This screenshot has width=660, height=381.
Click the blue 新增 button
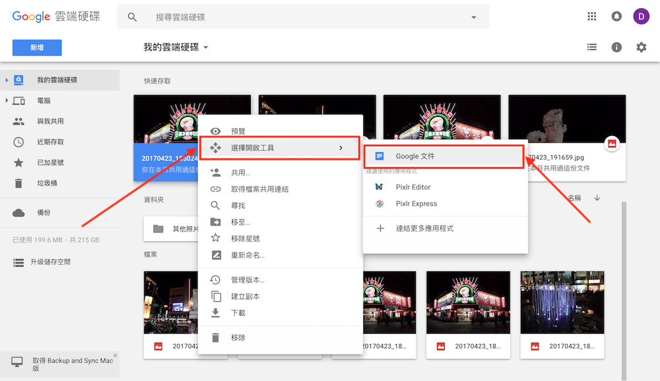[x=37, y=48]
